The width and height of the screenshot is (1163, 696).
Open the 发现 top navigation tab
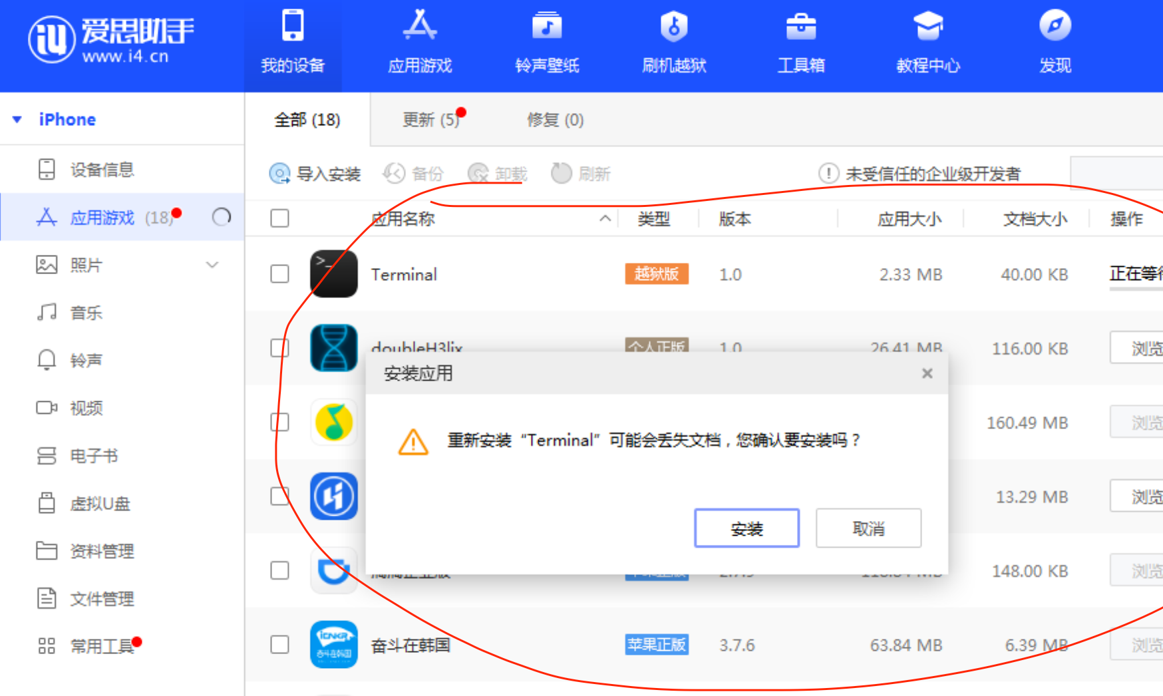[x=1055, y=41]
